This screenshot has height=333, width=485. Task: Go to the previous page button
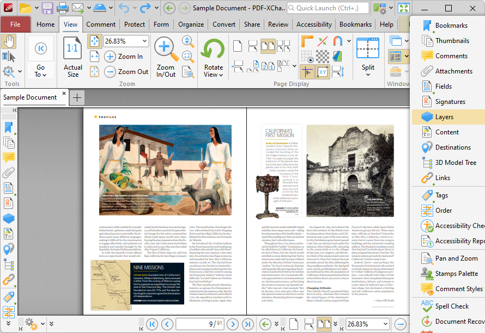click(167, 324)
